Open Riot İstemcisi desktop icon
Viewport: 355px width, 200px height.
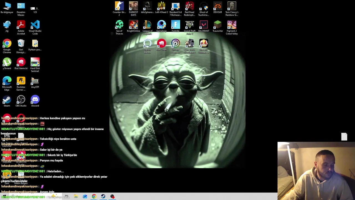click(21, 64)
